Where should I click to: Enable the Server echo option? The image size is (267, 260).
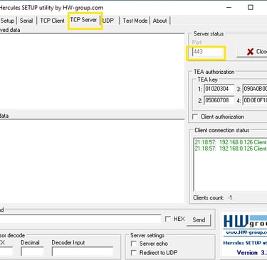tap(134, 244)
